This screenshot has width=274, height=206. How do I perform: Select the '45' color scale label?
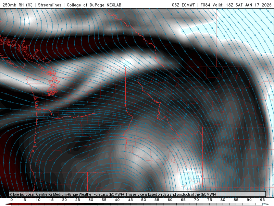coord(130,200)
